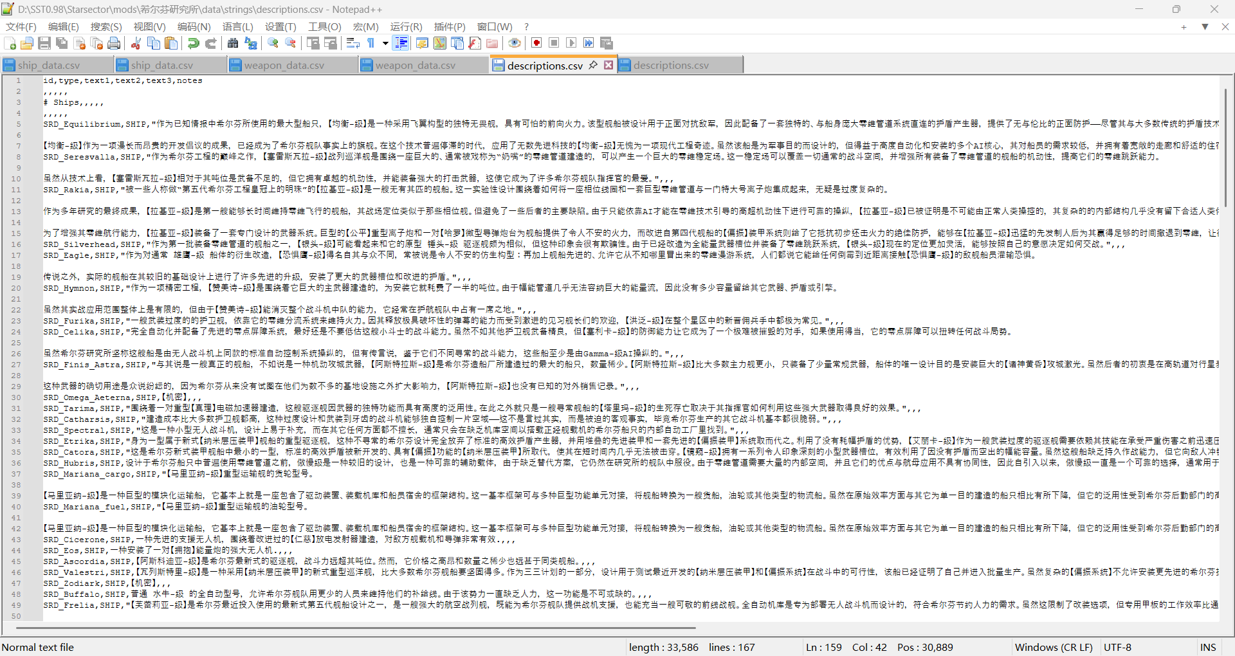This screenshot has width=1235, height=656.
Task: Open the 插件(P) menu
Action: point(450,26)
